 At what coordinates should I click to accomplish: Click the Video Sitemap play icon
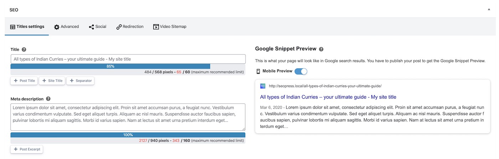[x=156, y=27]
